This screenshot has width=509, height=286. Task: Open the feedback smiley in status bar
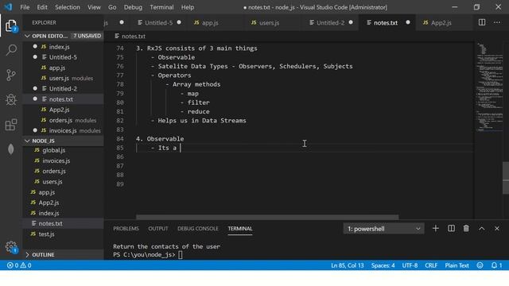(480, 265)
